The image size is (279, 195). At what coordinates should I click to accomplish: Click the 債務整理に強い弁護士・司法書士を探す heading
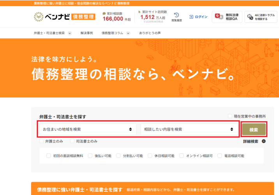[80, 190]
